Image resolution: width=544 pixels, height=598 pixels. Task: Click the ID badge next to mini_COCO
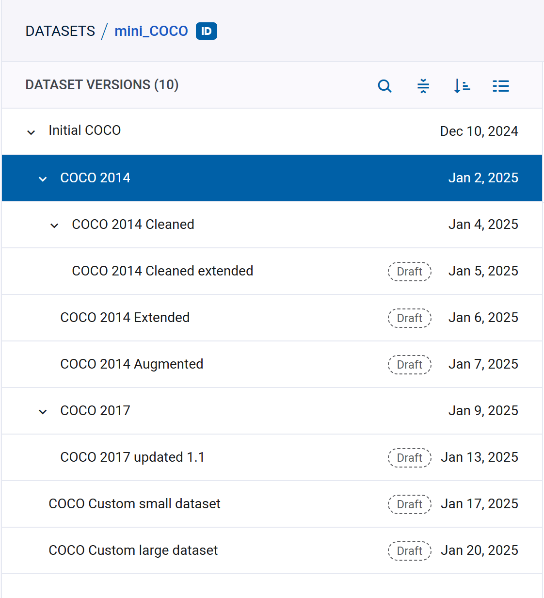pos(206,31)
